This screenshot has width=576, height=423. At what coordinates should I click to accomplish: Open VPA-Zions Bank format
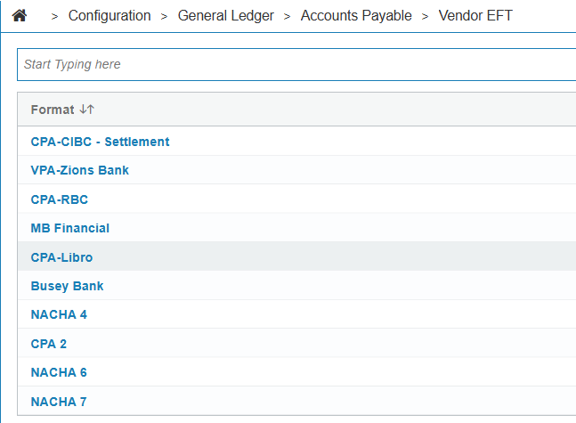(80, 170)
